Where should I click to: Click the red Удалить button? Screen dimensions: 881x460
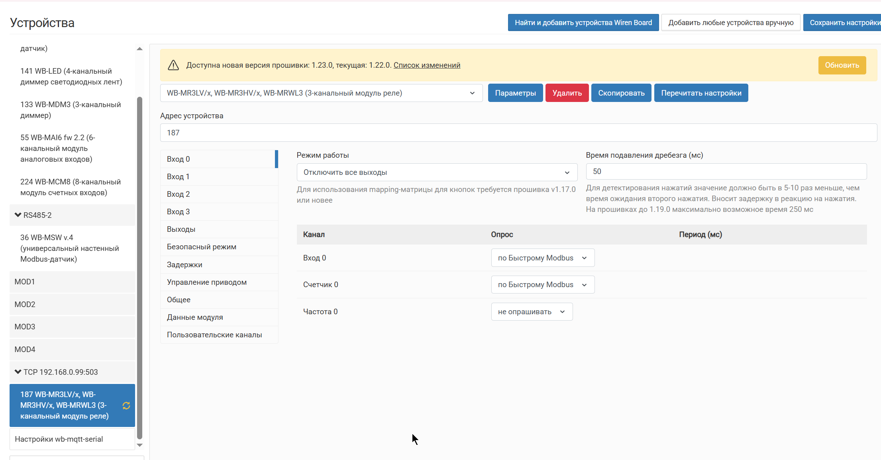[x=567, y=93]
